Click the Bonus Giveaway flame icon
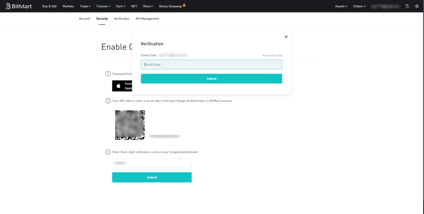424x214 pixels. click(184, 6)
